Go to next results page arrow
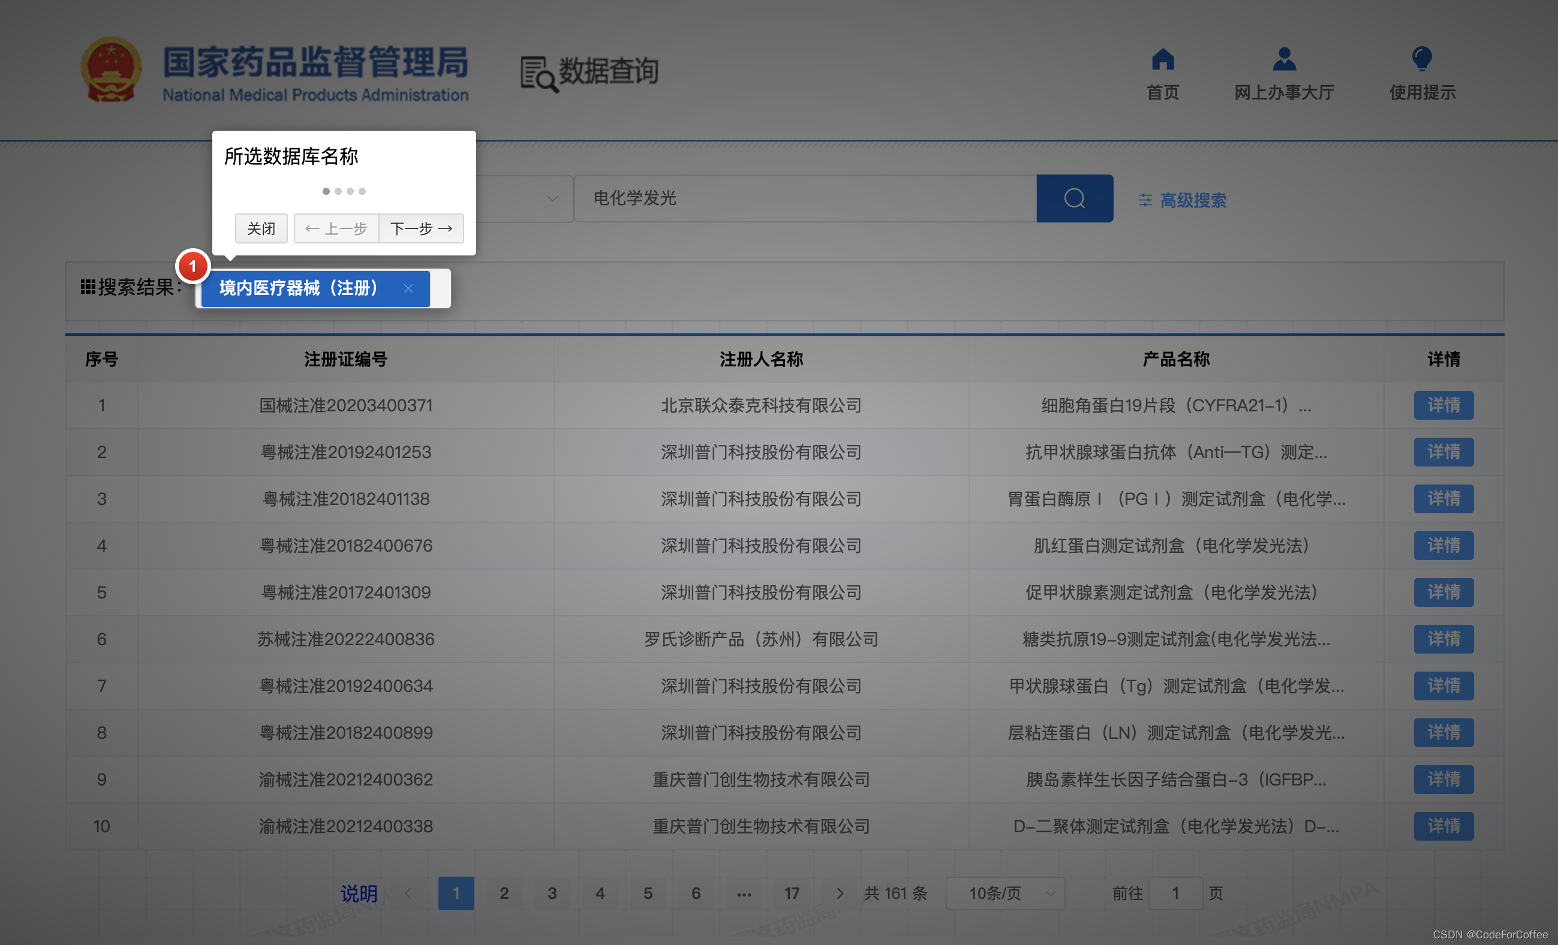The width and height of the screenshot is (1558, 945). click(x=840, y=893)
